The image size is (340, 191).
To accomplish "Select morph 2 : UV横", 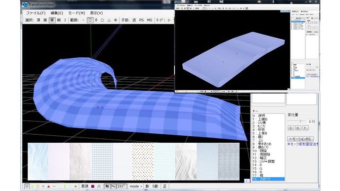I will click(x=268, y=123).
